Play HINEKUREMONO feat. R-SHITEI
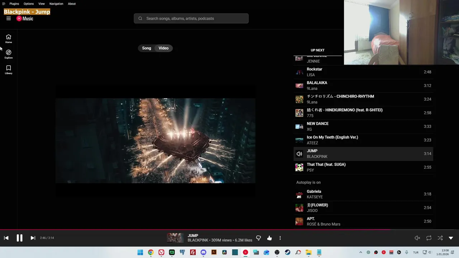The width and height of the screenshot is (459, 258). click(363, 113)
